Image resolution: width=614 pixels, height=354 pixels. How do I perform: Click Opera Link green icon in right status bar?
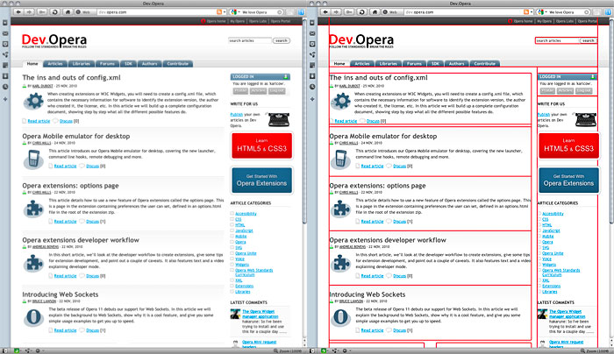pyautogui.click(x=324, y=350)
